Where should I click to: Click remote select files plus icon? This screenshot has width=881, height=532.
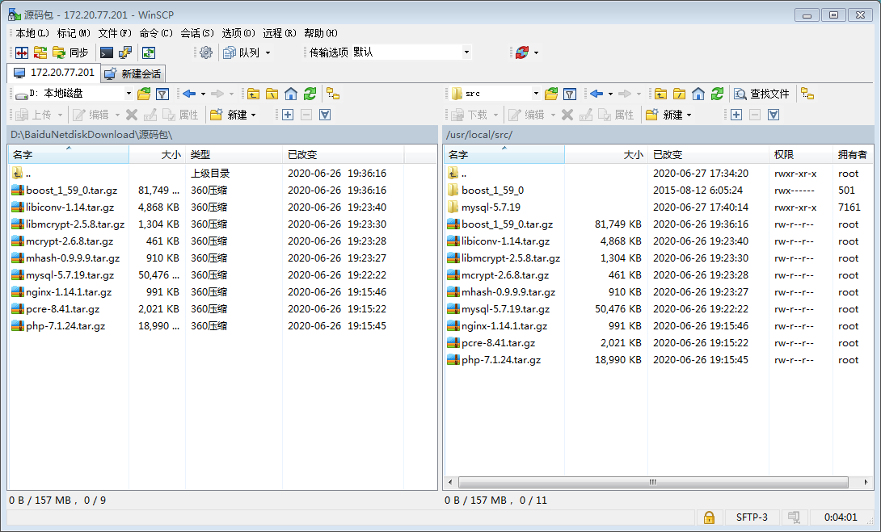(736, 115)
